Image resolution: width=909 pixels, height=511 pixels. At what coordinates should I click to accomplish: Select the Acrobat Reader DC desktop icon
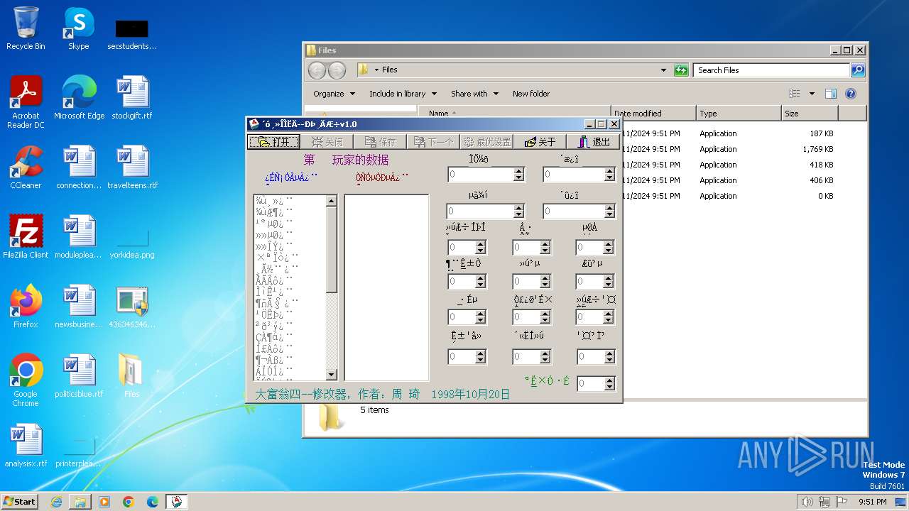click(x=26, y=102)
